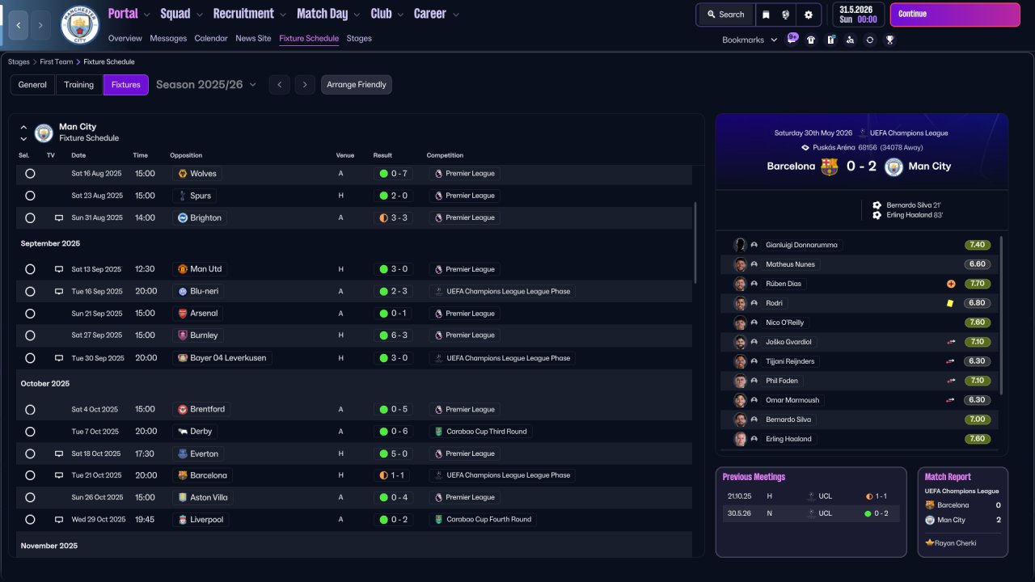Viewport: 1035px width, 582px height.
Task: Select the Man Utd fixture radio button
Action: click(30, 269)
